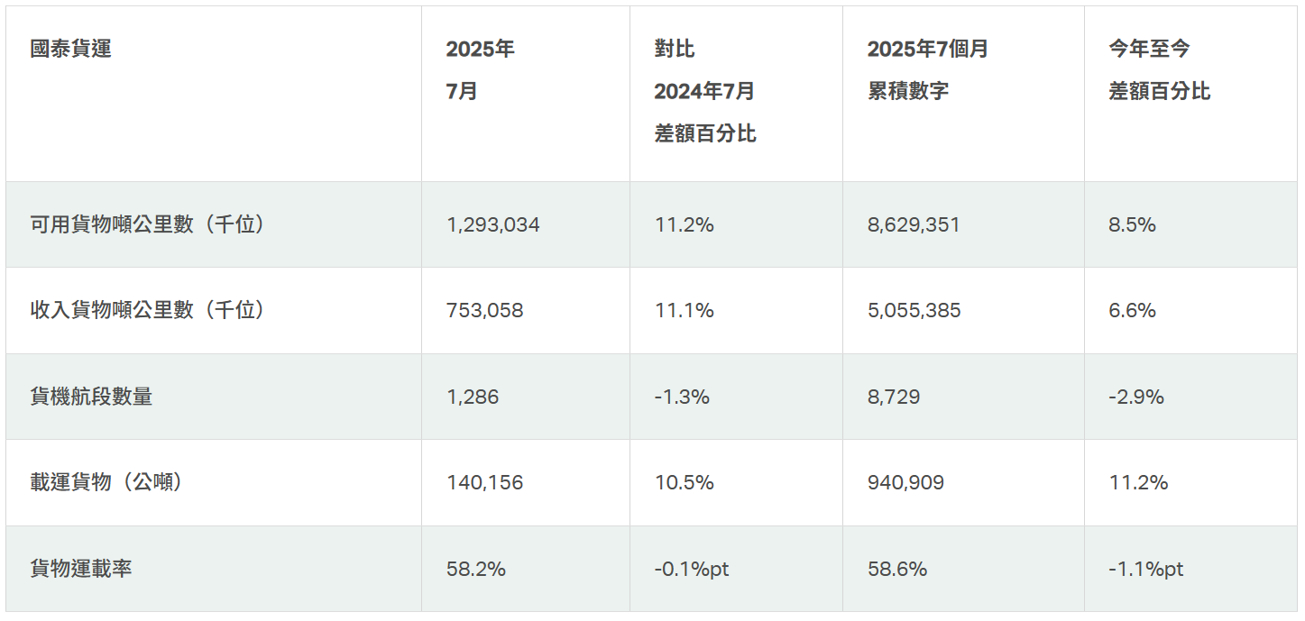Select the value 753,058
The image size is (1305, 621).
484,310
